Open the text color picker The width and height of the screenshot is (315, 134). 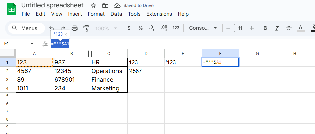300,28
